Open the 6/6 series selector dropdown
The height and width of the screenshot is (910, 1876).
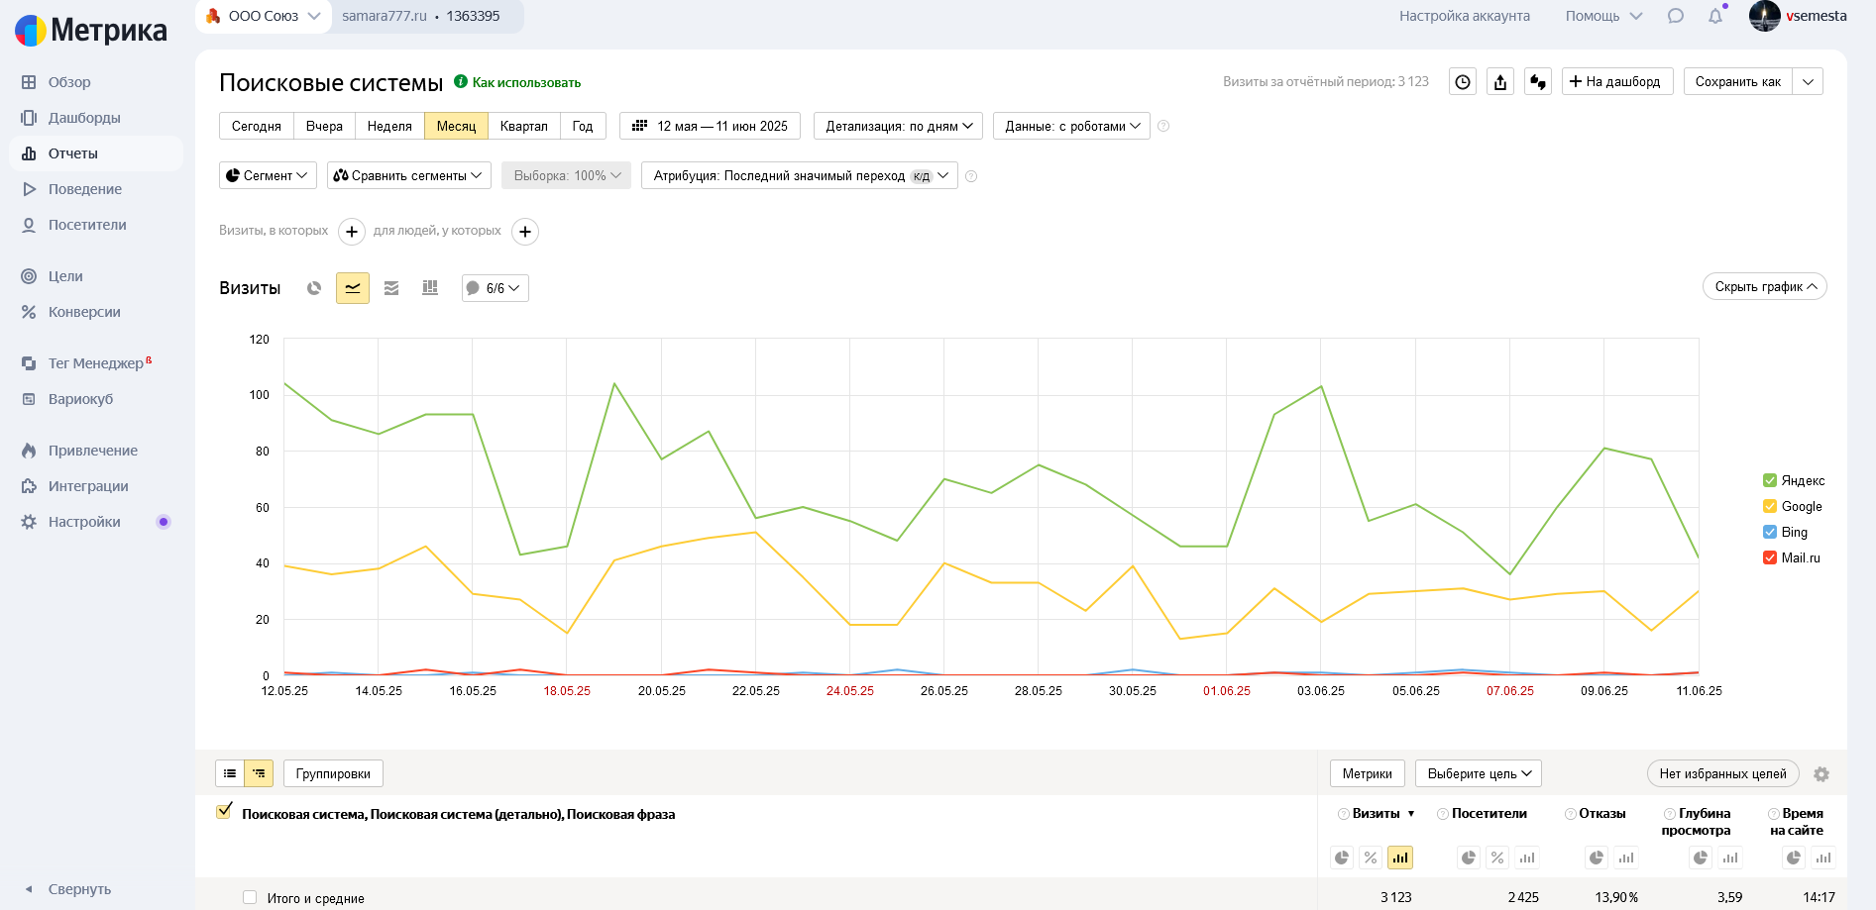495,288
